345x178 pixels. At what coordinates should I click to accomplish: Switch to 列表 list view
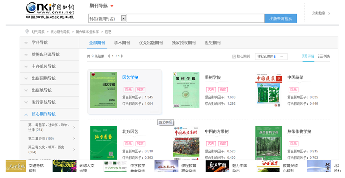[324, 56]
